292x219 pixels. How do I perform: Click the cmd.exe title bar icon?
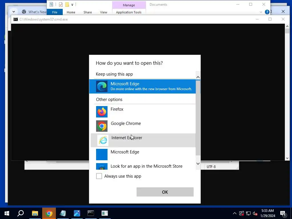(x=16, y=19)
